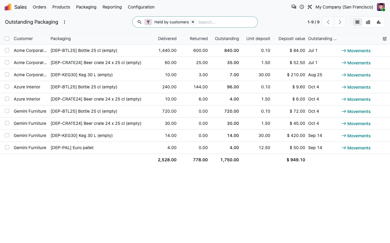Open the Sales app home icon

pos(8,7)
